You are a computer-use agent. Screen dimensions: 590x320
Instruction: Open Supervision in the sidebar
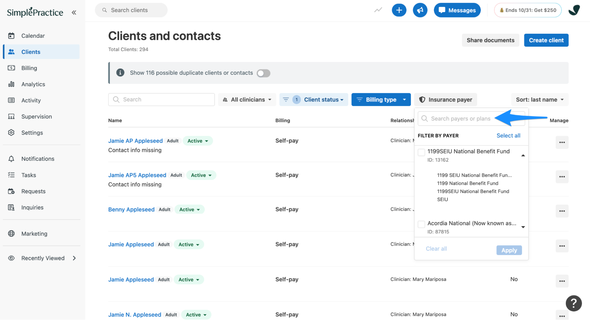(x=37, y=117)
